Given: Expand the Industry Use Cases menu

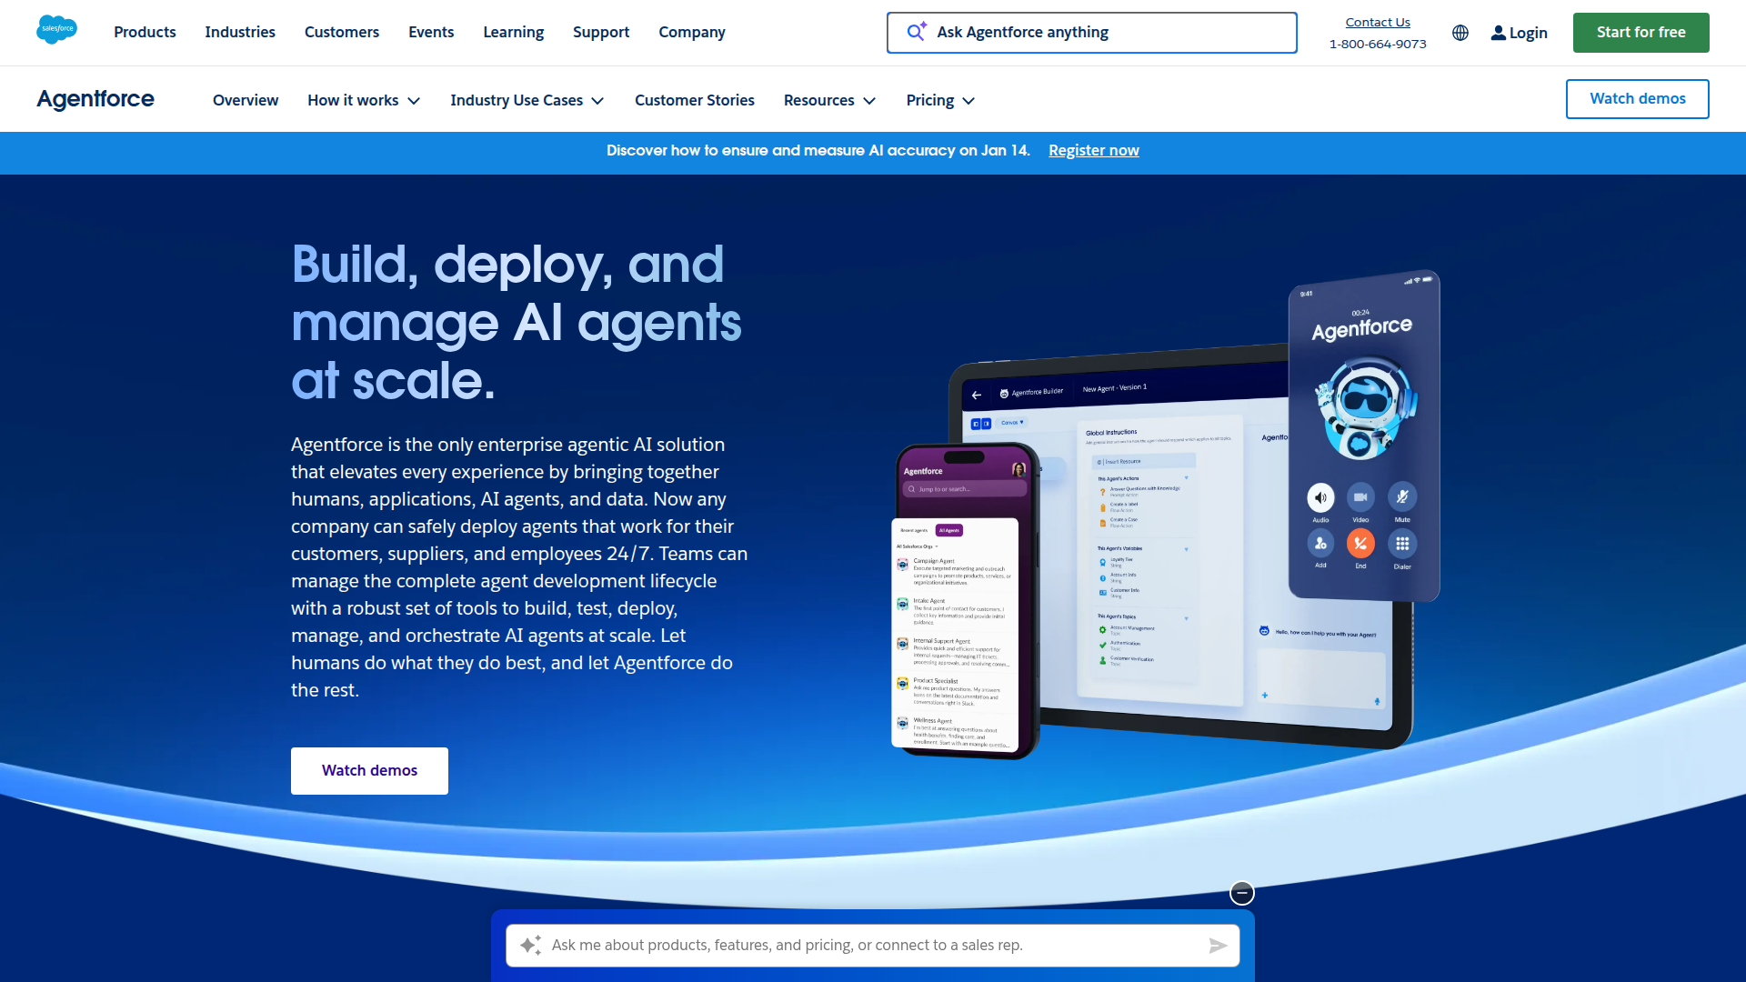Looking at the screenshot, I should point(527,100).
